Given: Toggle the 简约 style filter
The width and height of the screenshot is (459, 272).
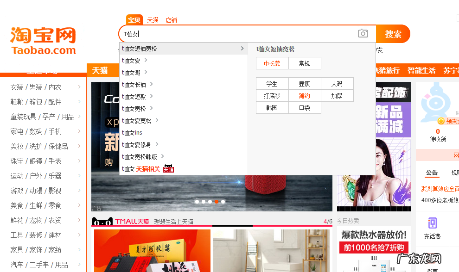Looking at the screenshot, I should click(305, 96).
